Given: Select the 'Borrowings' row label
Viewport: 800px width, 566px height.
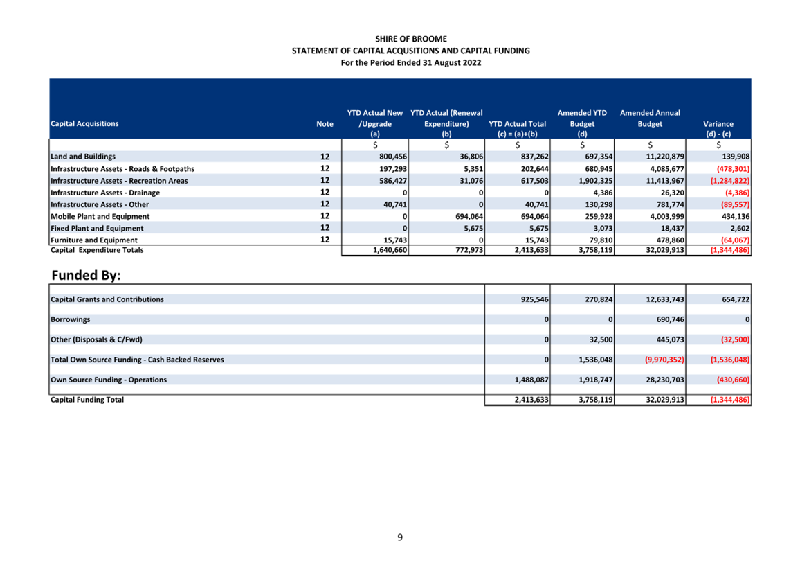Looking at the screenshot, I should click(71, 320).
